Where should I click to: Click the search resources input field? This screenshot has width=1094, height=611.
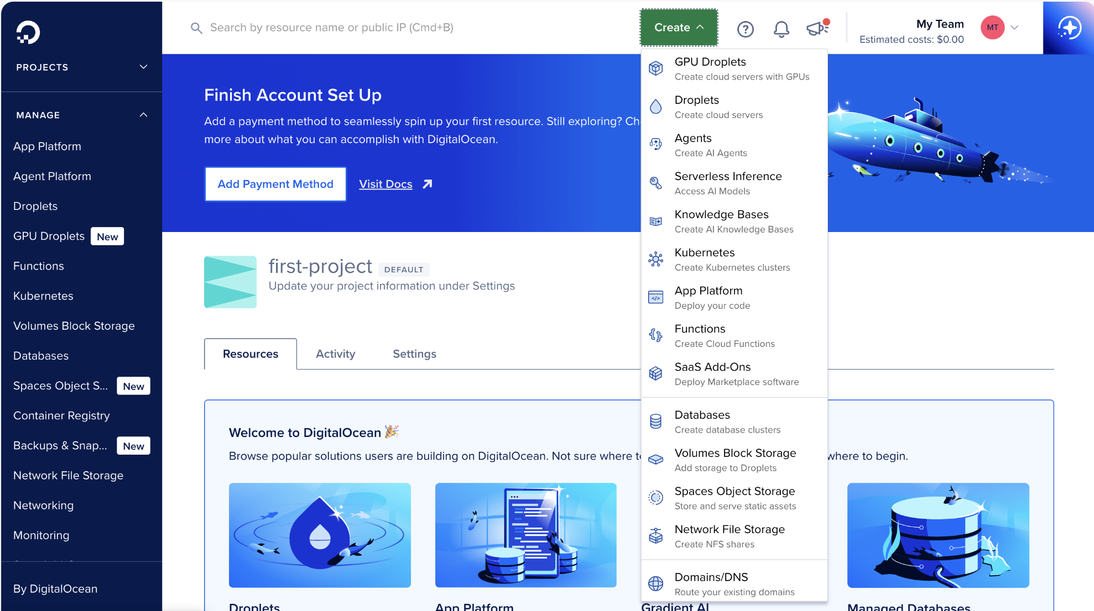tap(332, 27)
